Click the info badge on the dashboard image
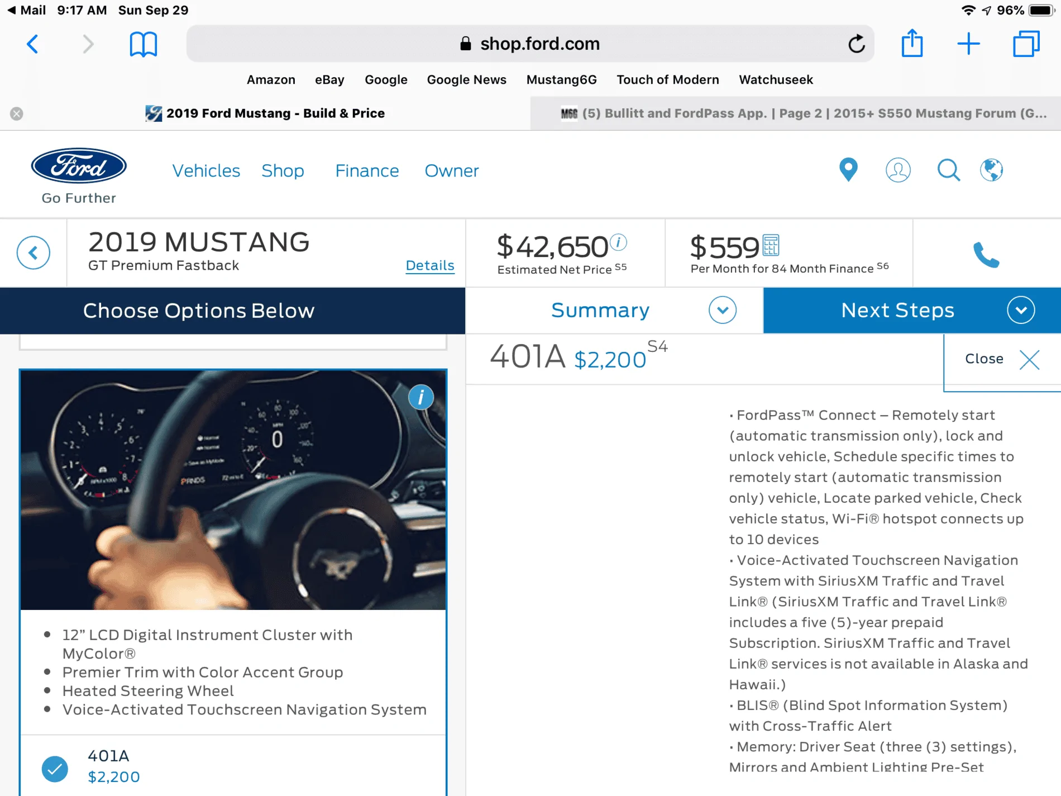Viewport: 1061px width, 796px height. (420, 397)
